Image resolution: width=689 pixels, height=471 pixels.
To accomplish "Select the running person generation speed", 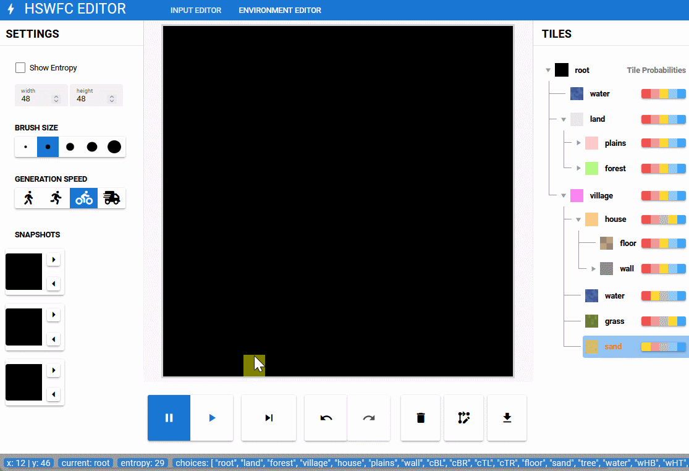I will (x=56, y=198).
